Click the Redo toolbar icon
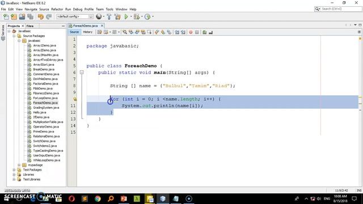 click(49, 16)
